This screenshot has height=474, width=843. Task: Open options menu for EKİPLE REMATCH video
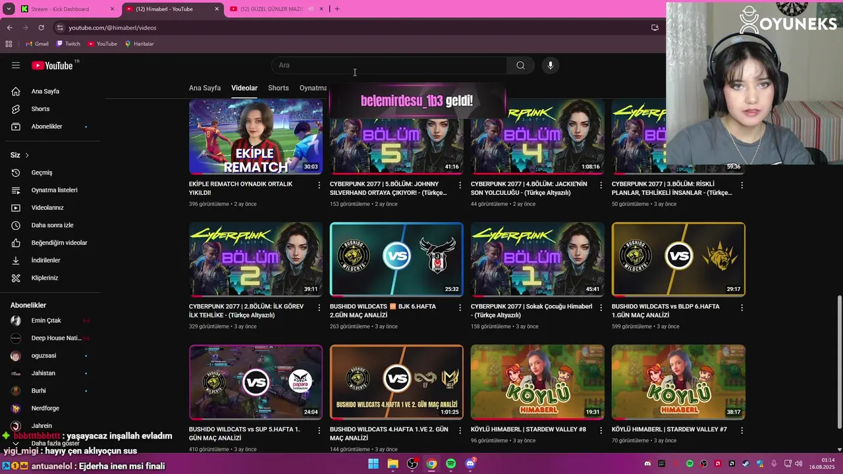(x=319, y=185)
